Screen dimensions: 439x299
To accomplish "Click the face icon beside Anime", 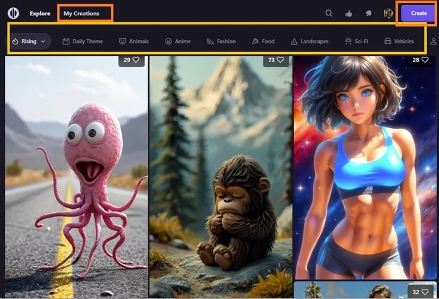I will point(168,42).
